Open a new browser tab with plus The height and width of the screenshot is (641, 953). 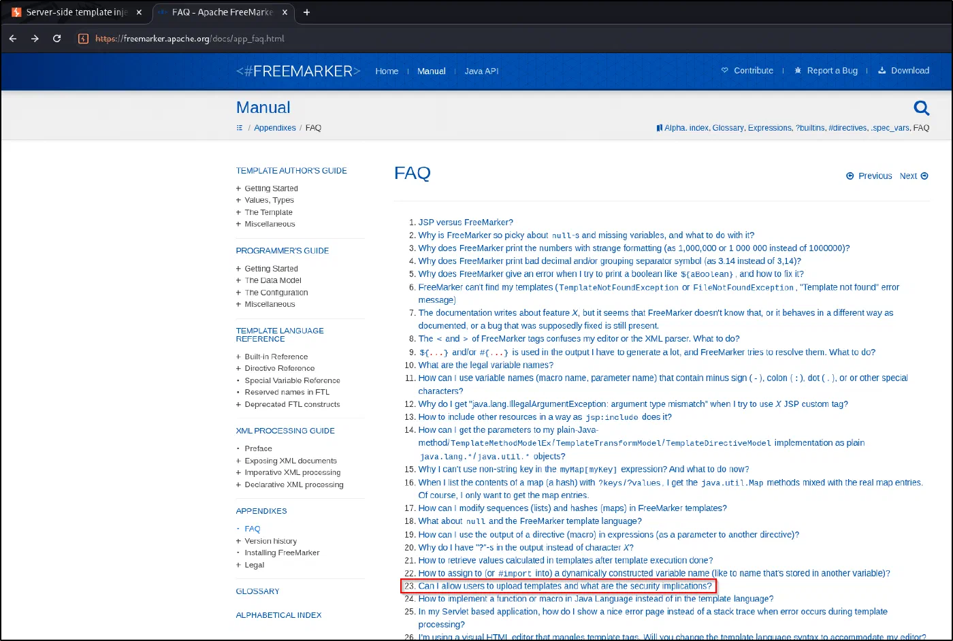[306, 12]
